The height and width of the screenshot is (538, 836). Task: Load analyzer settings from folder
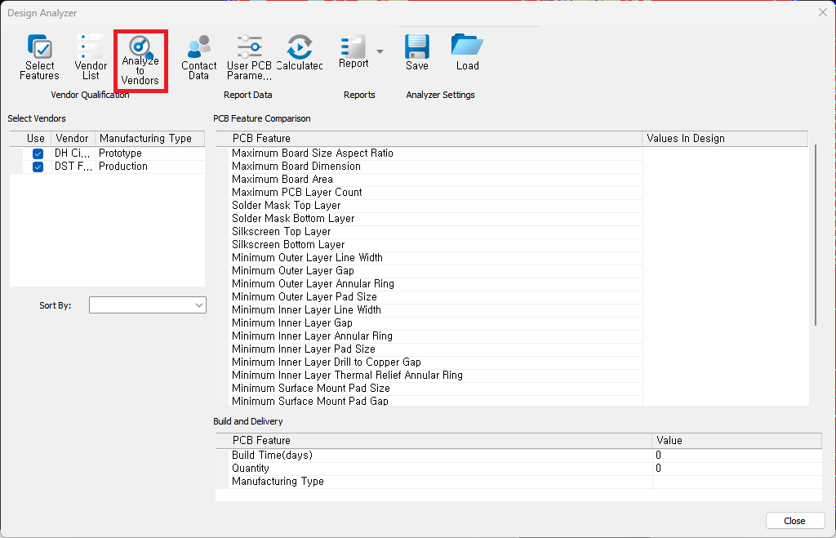tap(468, 52)
